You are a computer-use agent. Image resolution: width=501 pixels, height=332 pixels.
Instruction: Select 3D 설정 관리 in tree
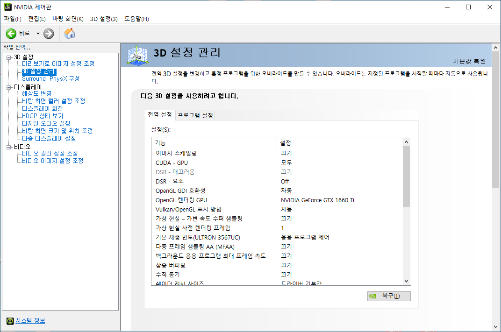[39, 71]
